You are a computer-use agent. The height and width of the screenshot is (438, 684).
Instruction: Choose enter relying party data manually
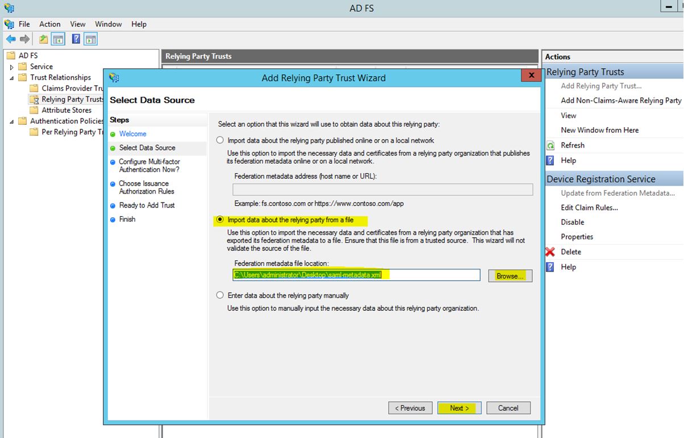point(220,295)
